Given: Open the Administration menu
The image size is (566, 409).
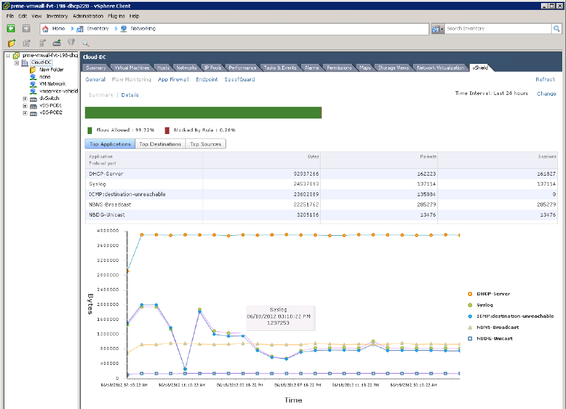Looking at the screenshot, I should pyautogui.click(x=88, y=16).
